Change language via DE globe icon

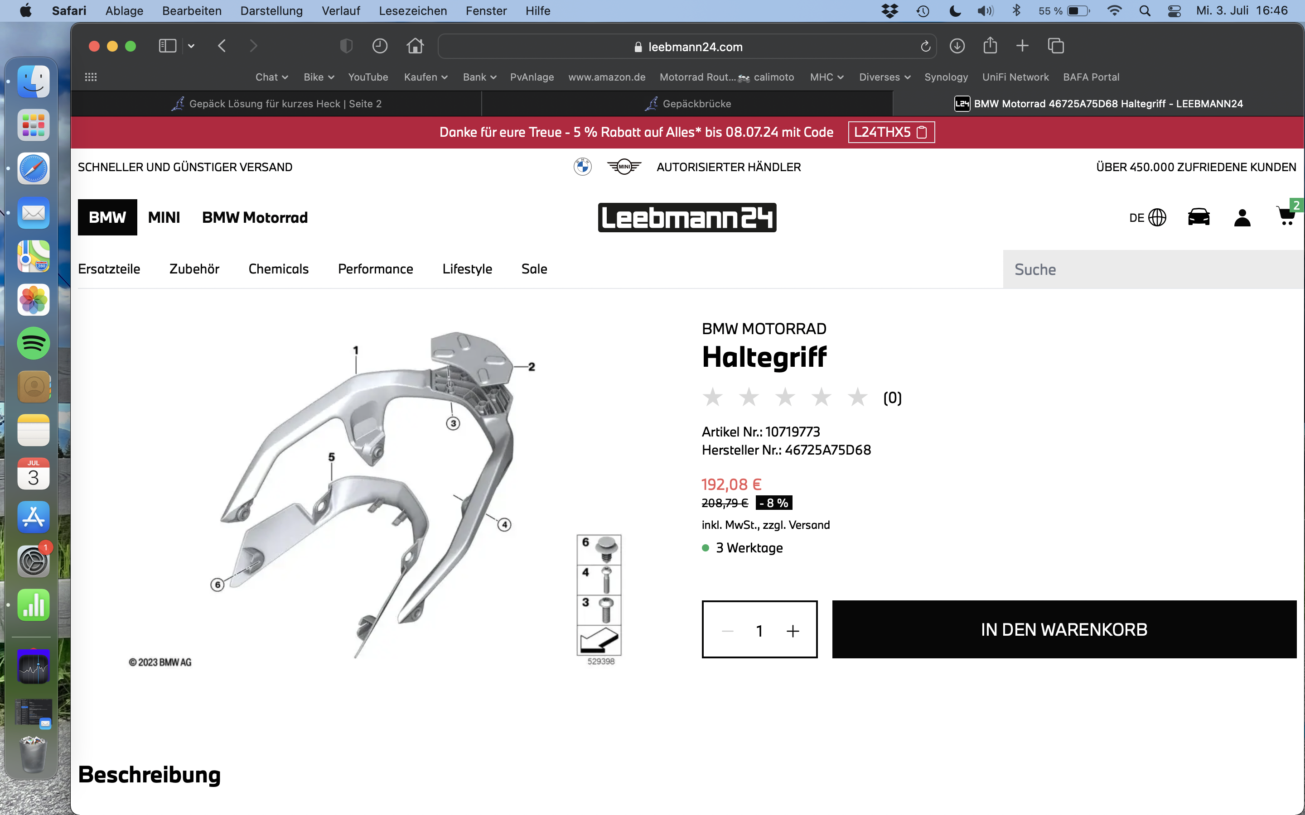(1147, 218)
